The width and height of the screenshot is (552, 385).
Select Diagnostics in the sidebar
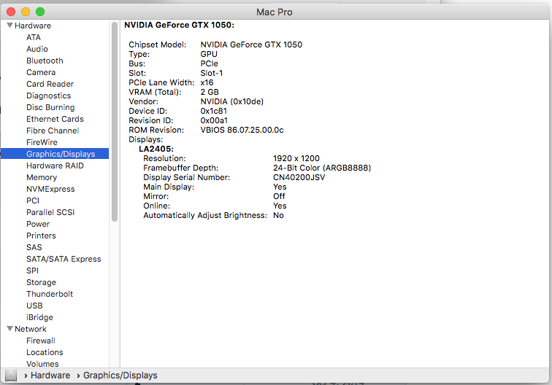click(x=49, y=96)
